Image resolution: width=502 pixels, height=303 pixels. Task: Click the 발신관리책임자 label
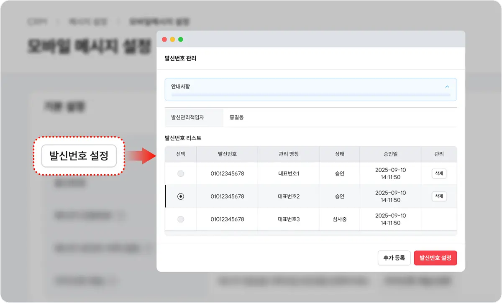click(x=188, y=117)
